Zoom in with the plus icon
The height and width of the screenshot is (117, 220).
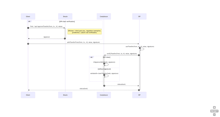pos(214,107)
